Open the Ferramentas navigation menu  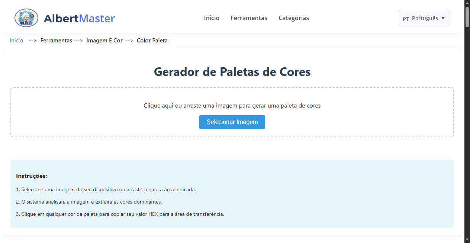pyautogui.click(x=249, y=18)
